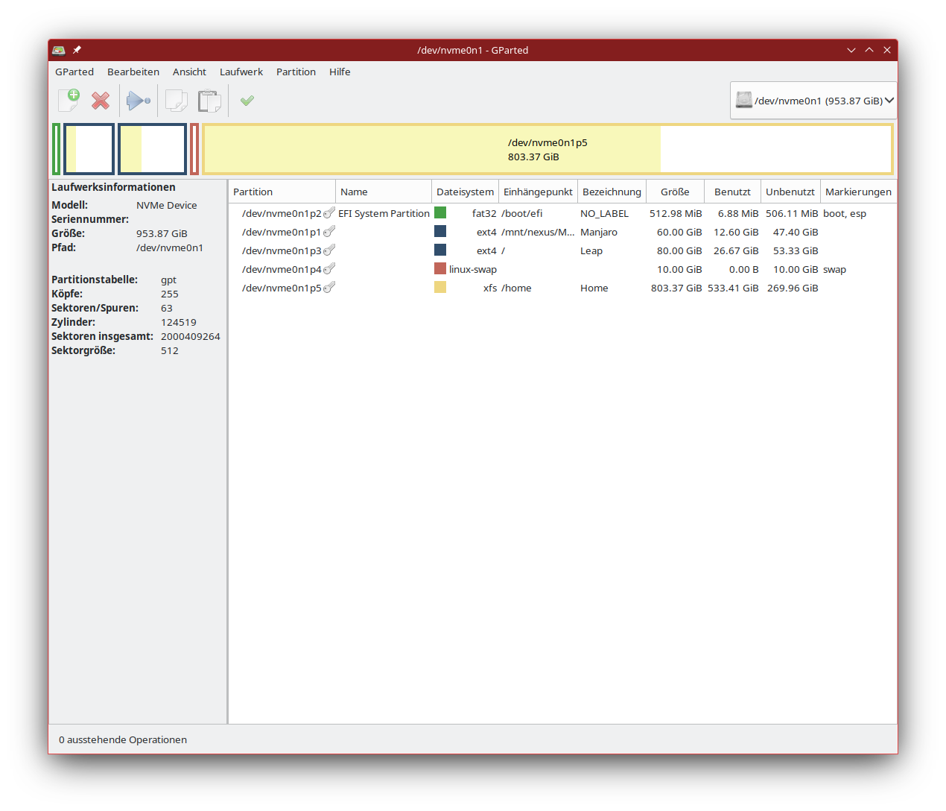
Task: Click the /boot/efi mount point cell
Action: [x=521, y=213]
